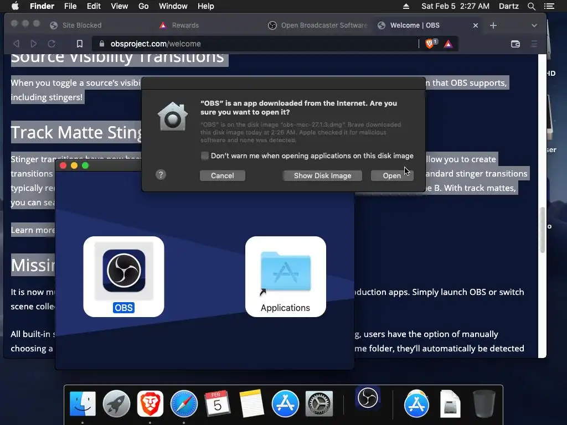
Task: Open App Store left of System Preferences in Dock
Action: click(285, 403)
